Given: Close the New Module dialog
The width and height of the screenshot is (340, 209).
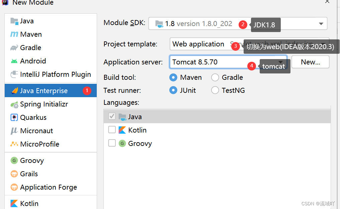Looking at the screenshot, I should (x=327, y=2).
